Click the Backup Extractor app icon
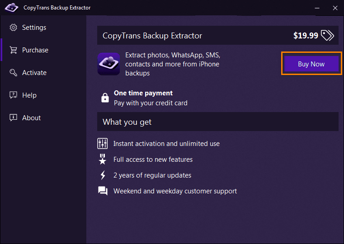This screenshot has height=244, width=344. pos(109,64)
